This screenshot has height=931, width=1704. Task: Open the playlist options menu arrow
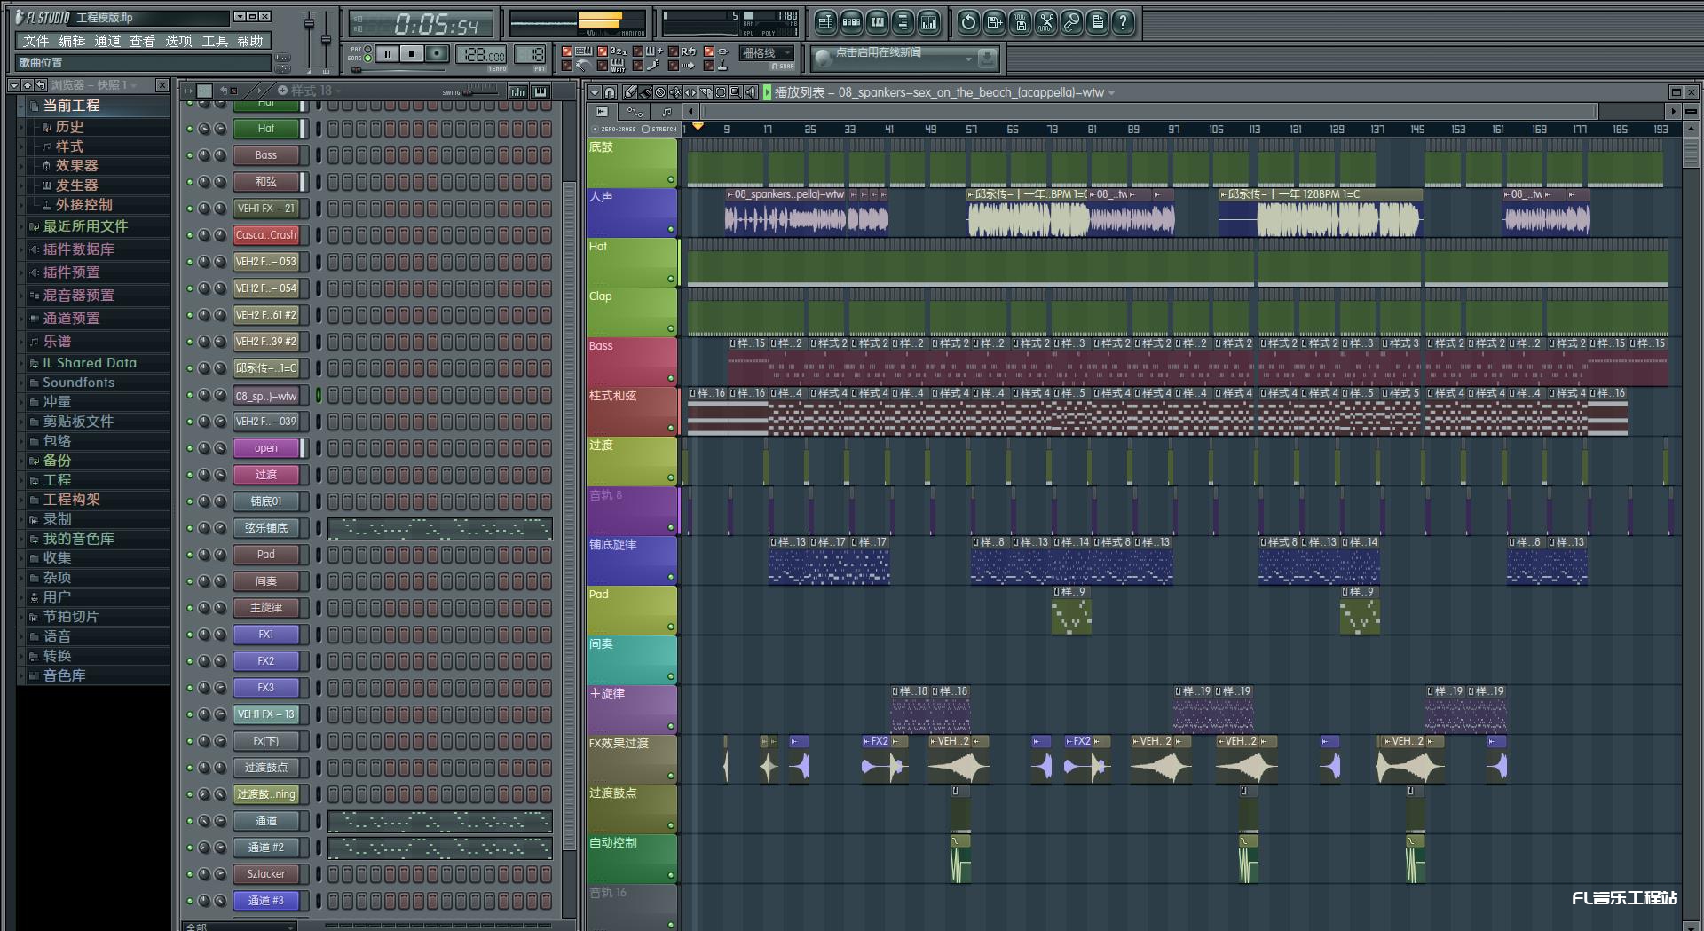point(595,92)
